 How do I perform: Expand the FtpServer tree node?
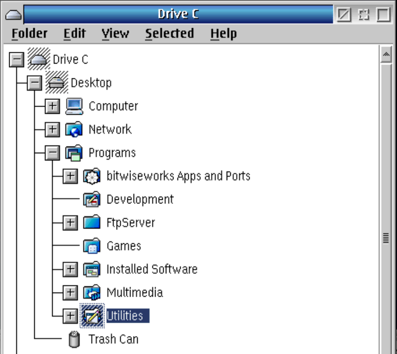71,223
